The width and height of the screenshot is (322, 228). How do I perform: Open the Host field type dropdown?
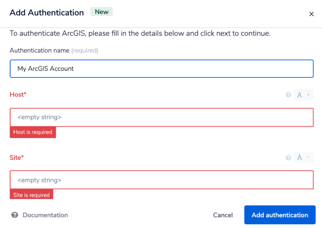click(x=303, y=95)
